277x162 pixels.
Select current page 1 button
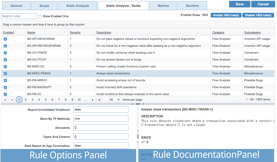point(19,100)
